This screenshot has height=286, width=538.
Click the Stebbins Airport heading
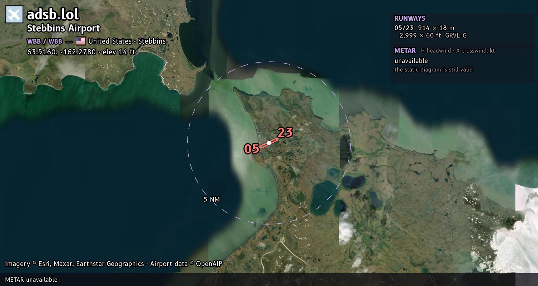pos(63,28)
